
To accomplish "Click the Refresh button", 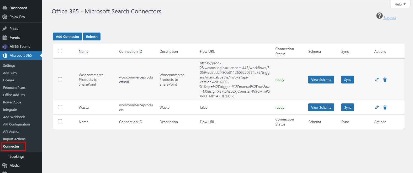I will click(x=92, y=36).
